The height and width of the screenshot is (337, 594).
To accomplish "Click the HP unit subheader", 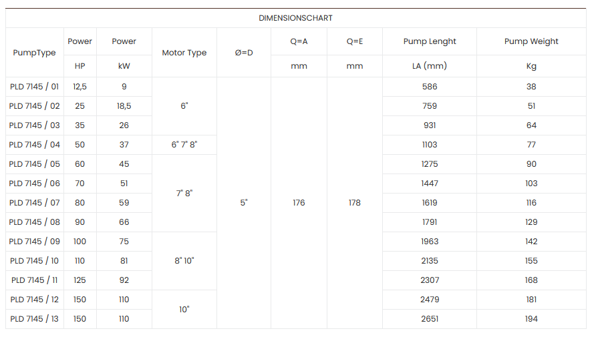I will pyautogui.click(x=80, y=66).
